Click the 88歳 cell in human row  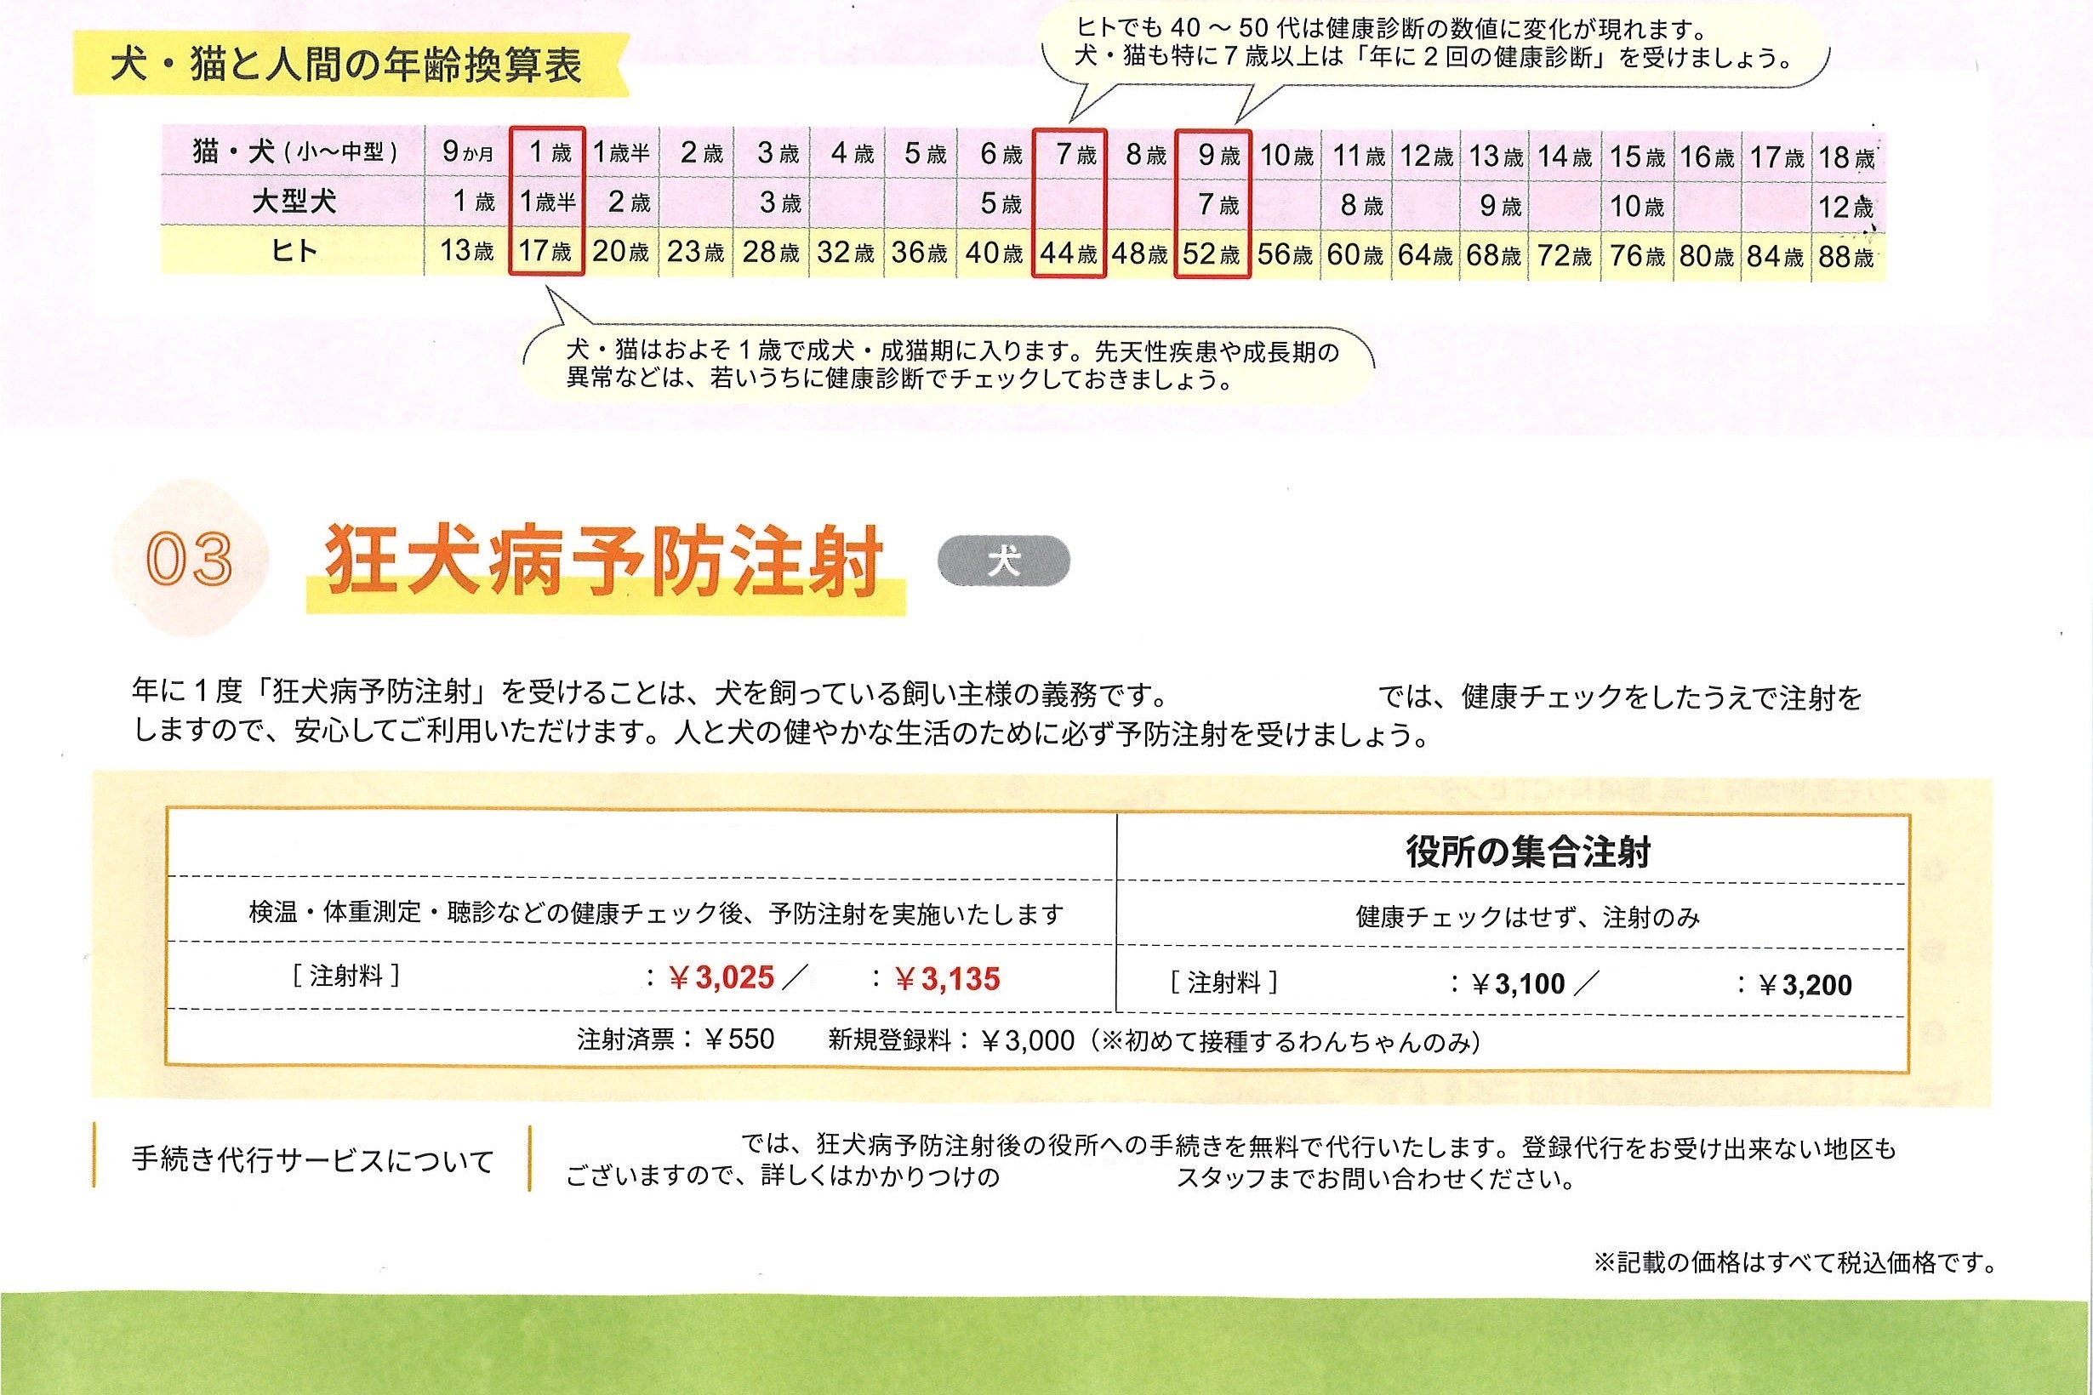(x=1845, y=257)
